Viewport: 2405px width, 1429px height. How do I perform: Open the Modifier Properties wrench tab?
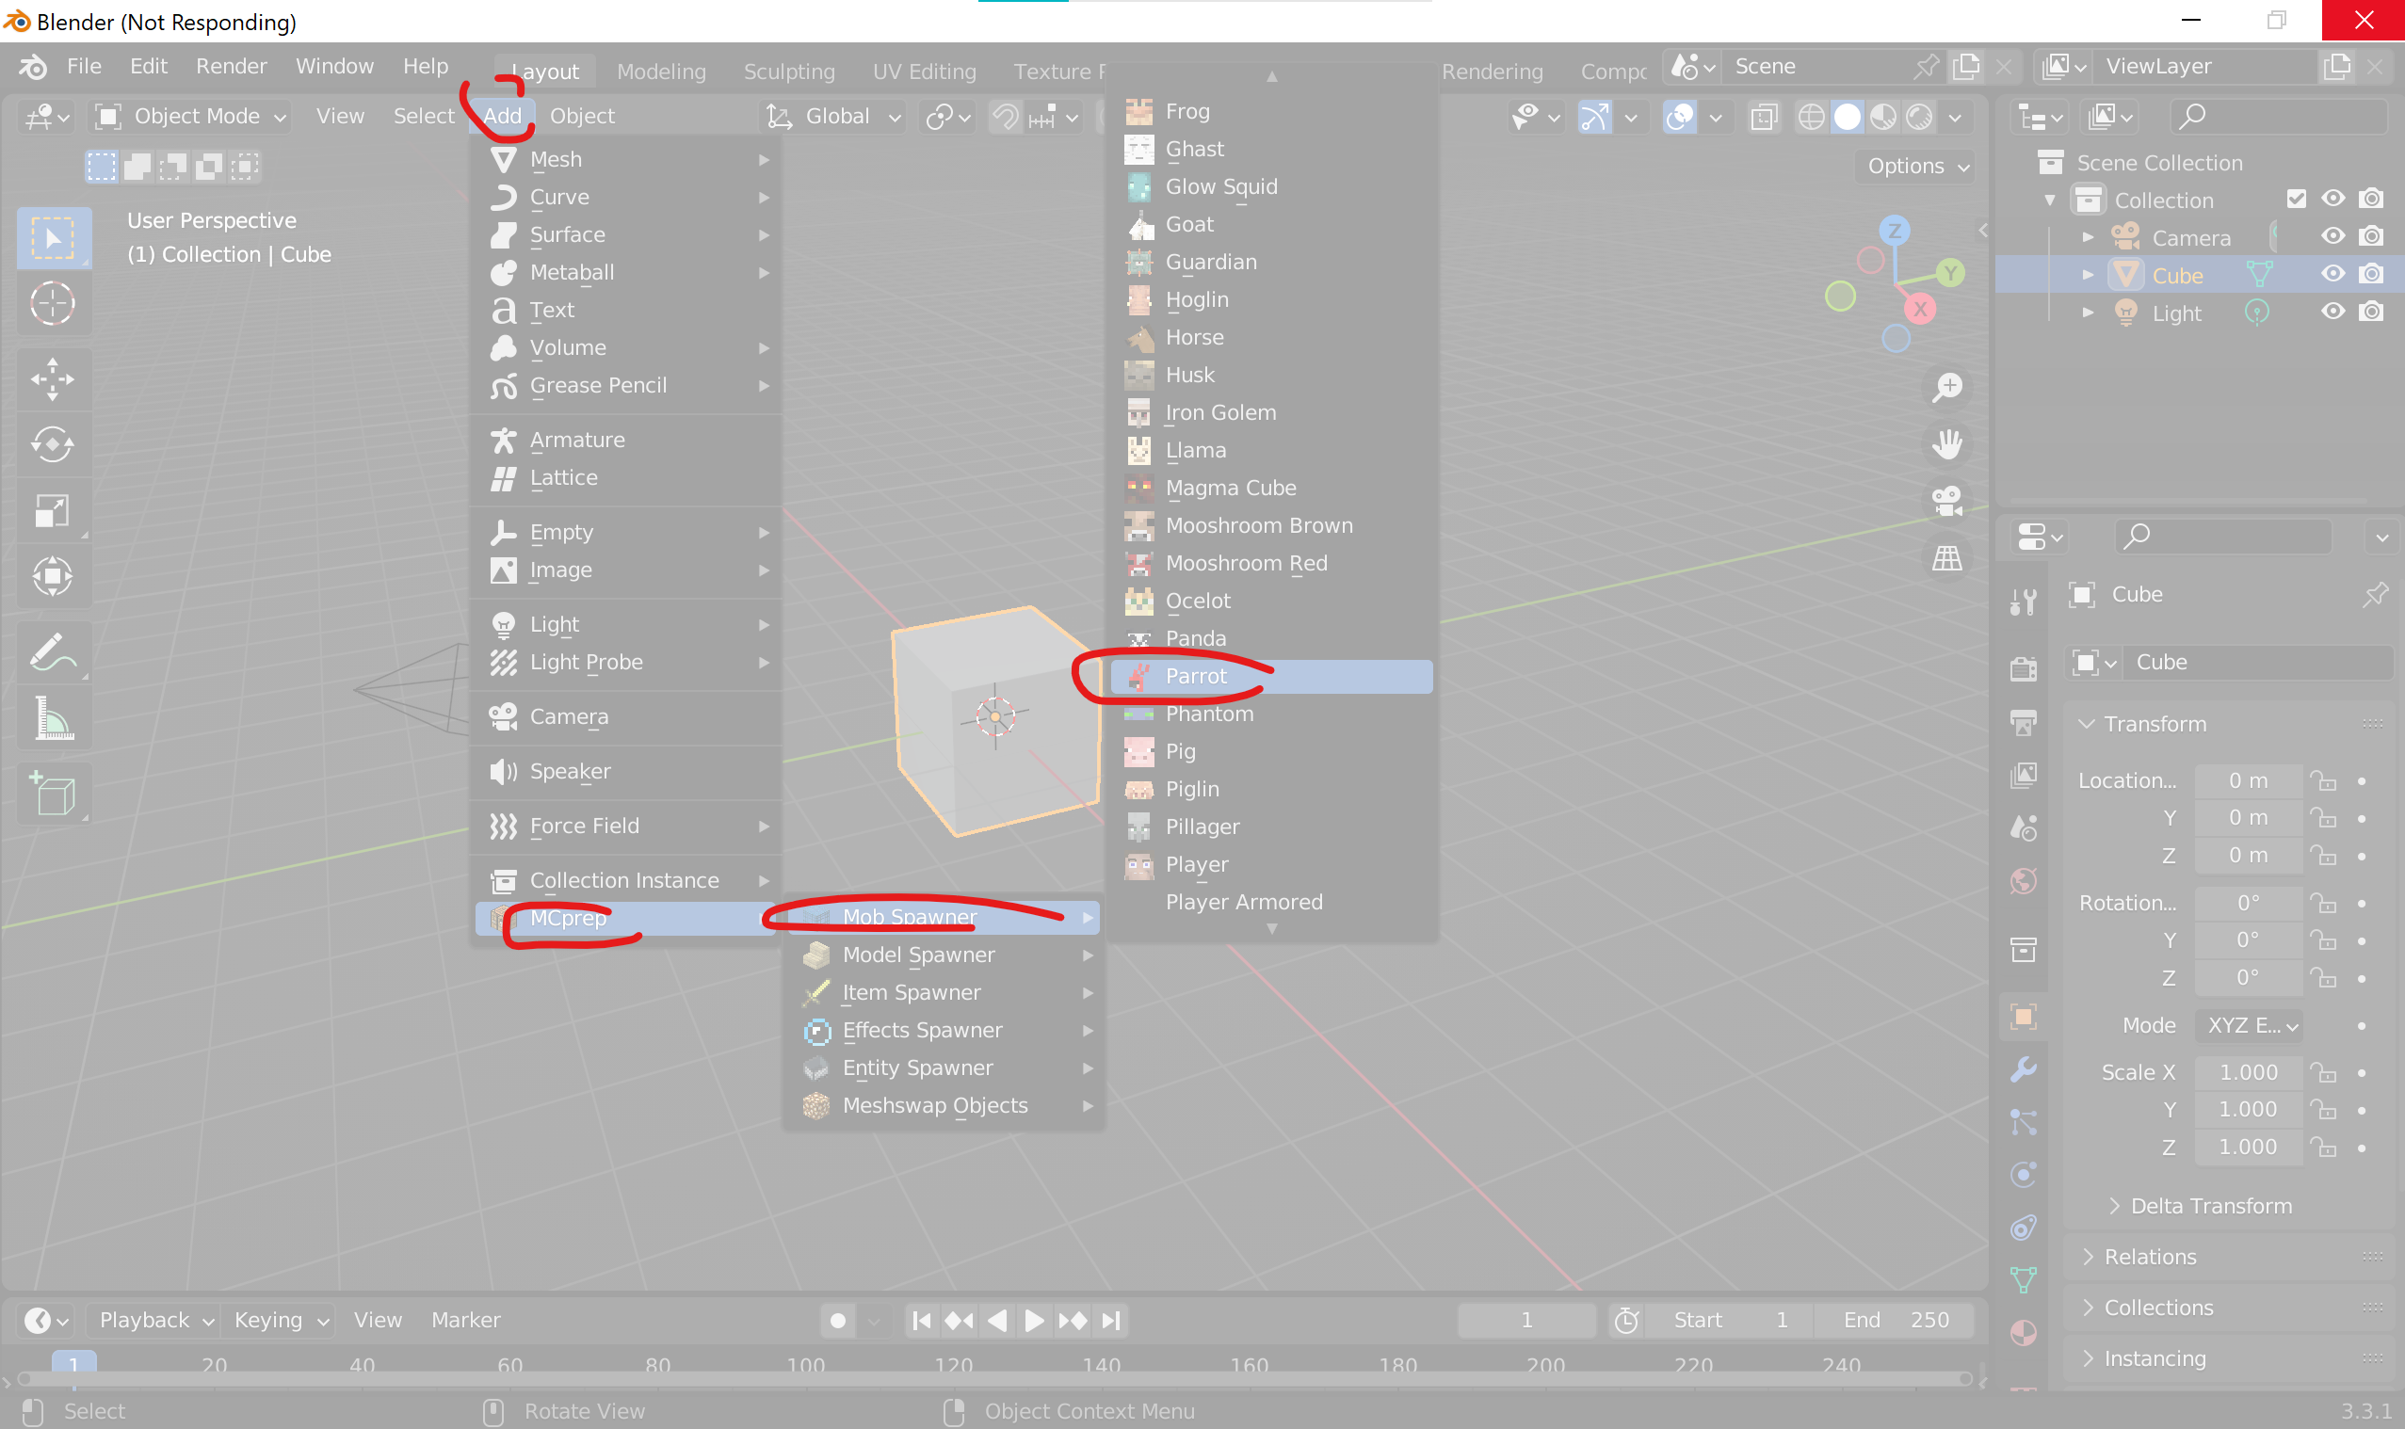tap(2024, 1068)
